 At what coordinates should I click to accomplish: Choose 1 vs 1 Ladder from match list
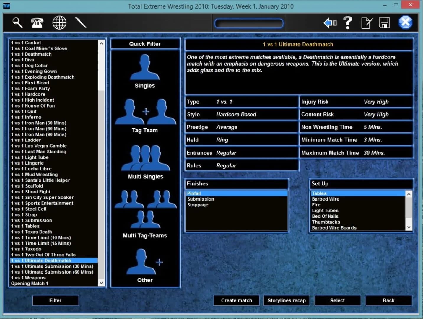(x=26, y=140)
